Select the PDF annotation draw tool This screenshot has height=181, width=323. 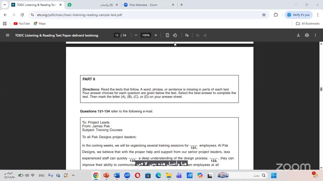[x=187, y=35]
